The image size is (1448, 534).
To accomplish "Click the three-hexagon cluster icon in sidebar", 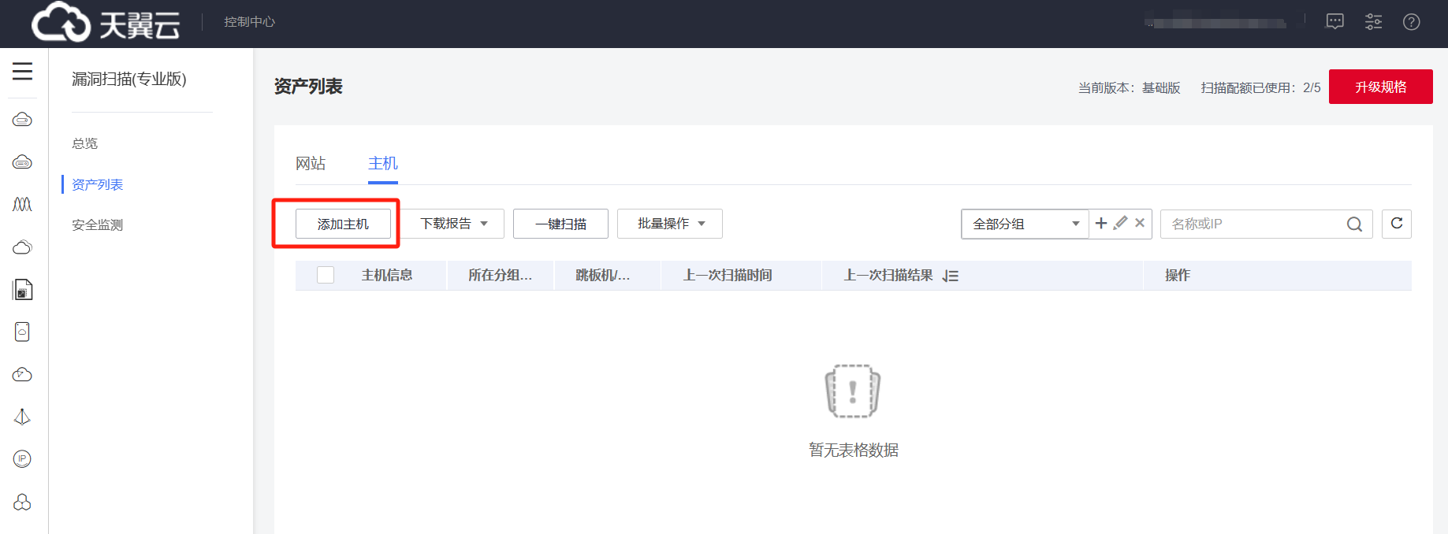I will coord(22,502).
